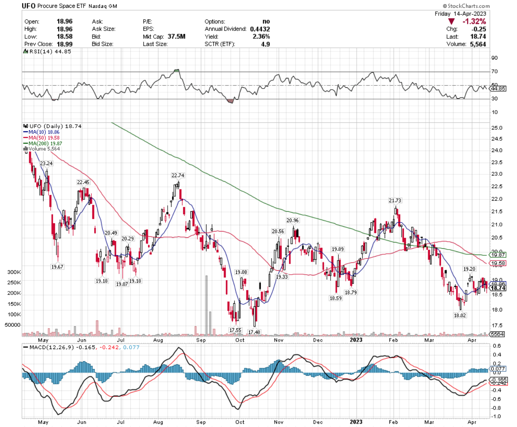Image resolution: width=517 pixels, height=427 pixels.
Task: Click the 22.45 price peak label
Action: [83, 182]
